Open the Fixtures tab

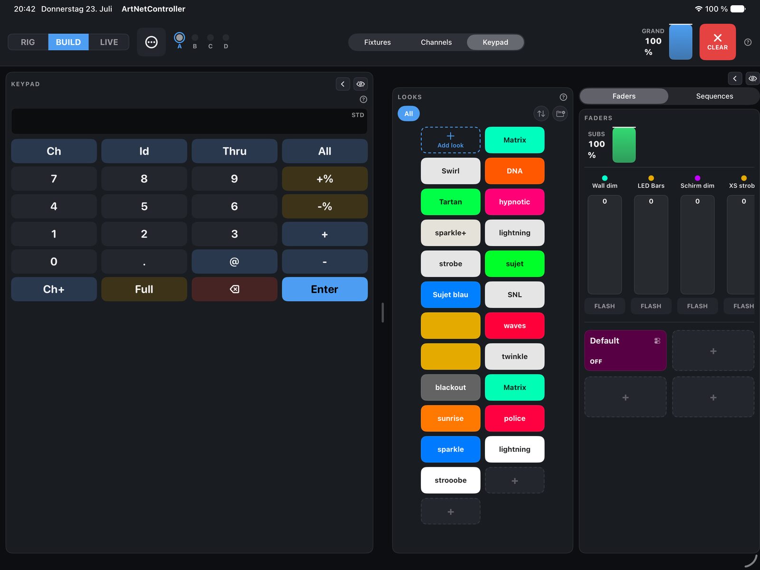click(378, 42)
